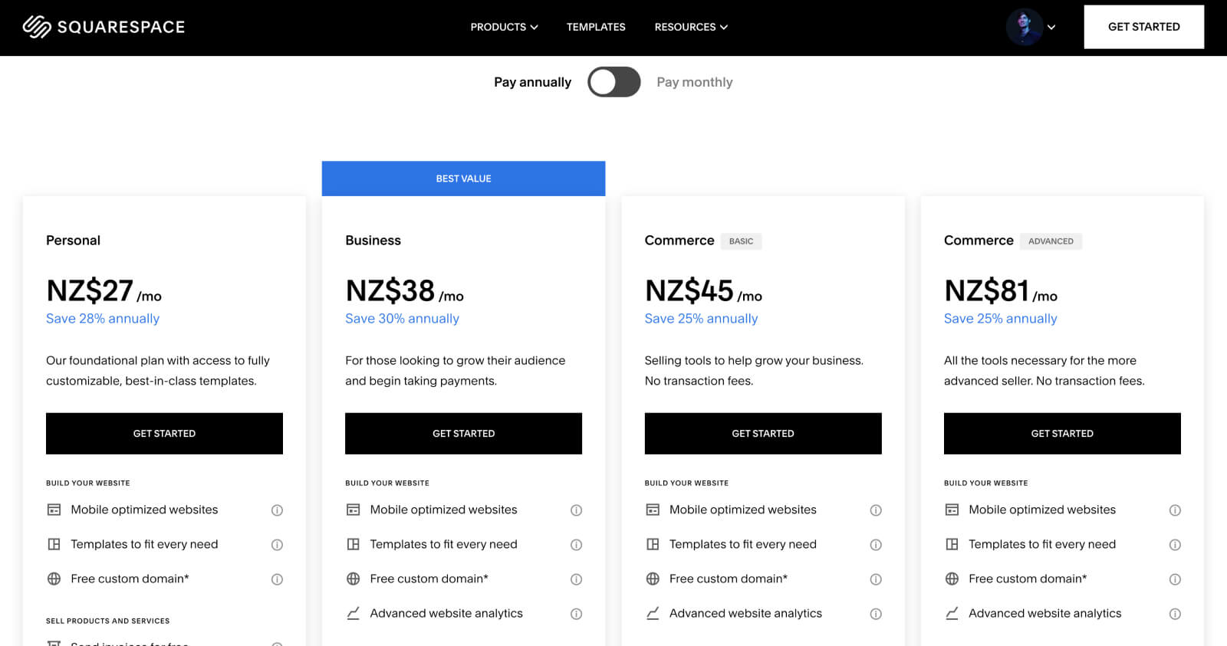Click info icon beside Commerce Basic Free custom domain

[876, 579]
